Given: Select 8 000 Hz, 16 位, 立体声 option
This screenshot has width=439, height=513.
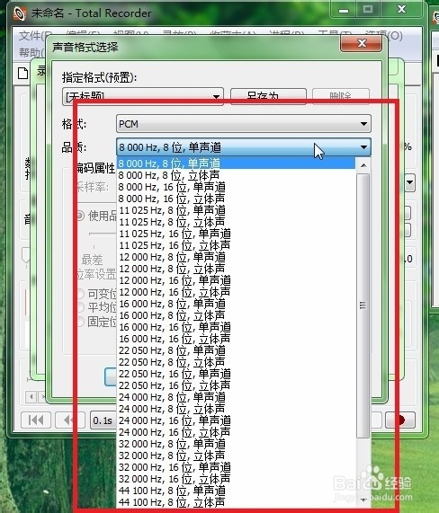Looking at the screenshot, I should point(236,199).
